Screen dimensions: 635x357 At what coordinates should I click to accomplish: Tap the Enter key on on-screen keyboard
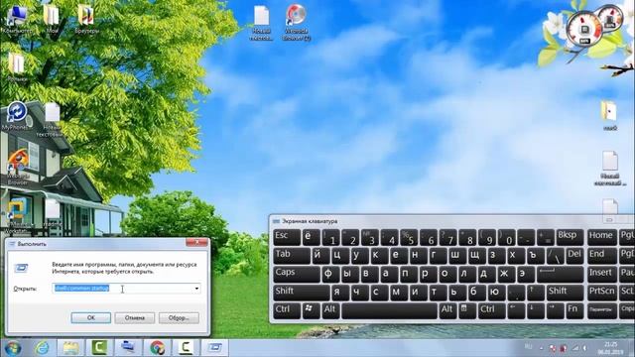point(561,274)
